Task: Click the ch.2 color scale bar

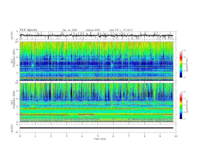Action: pos(181,105)
